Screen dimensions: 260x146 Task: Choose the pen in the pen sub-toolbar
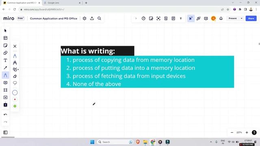pyautogui.click(x=15, y=56)
